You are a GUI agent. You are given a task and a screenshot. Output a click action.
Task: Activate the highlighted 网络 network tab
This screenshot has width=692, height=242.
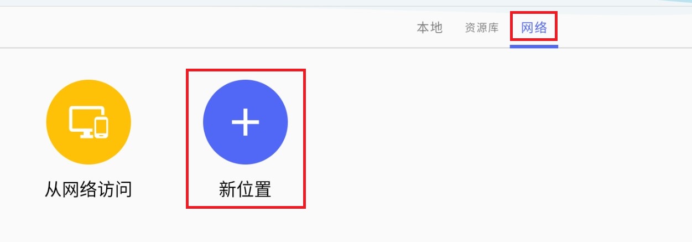(534, 28)
